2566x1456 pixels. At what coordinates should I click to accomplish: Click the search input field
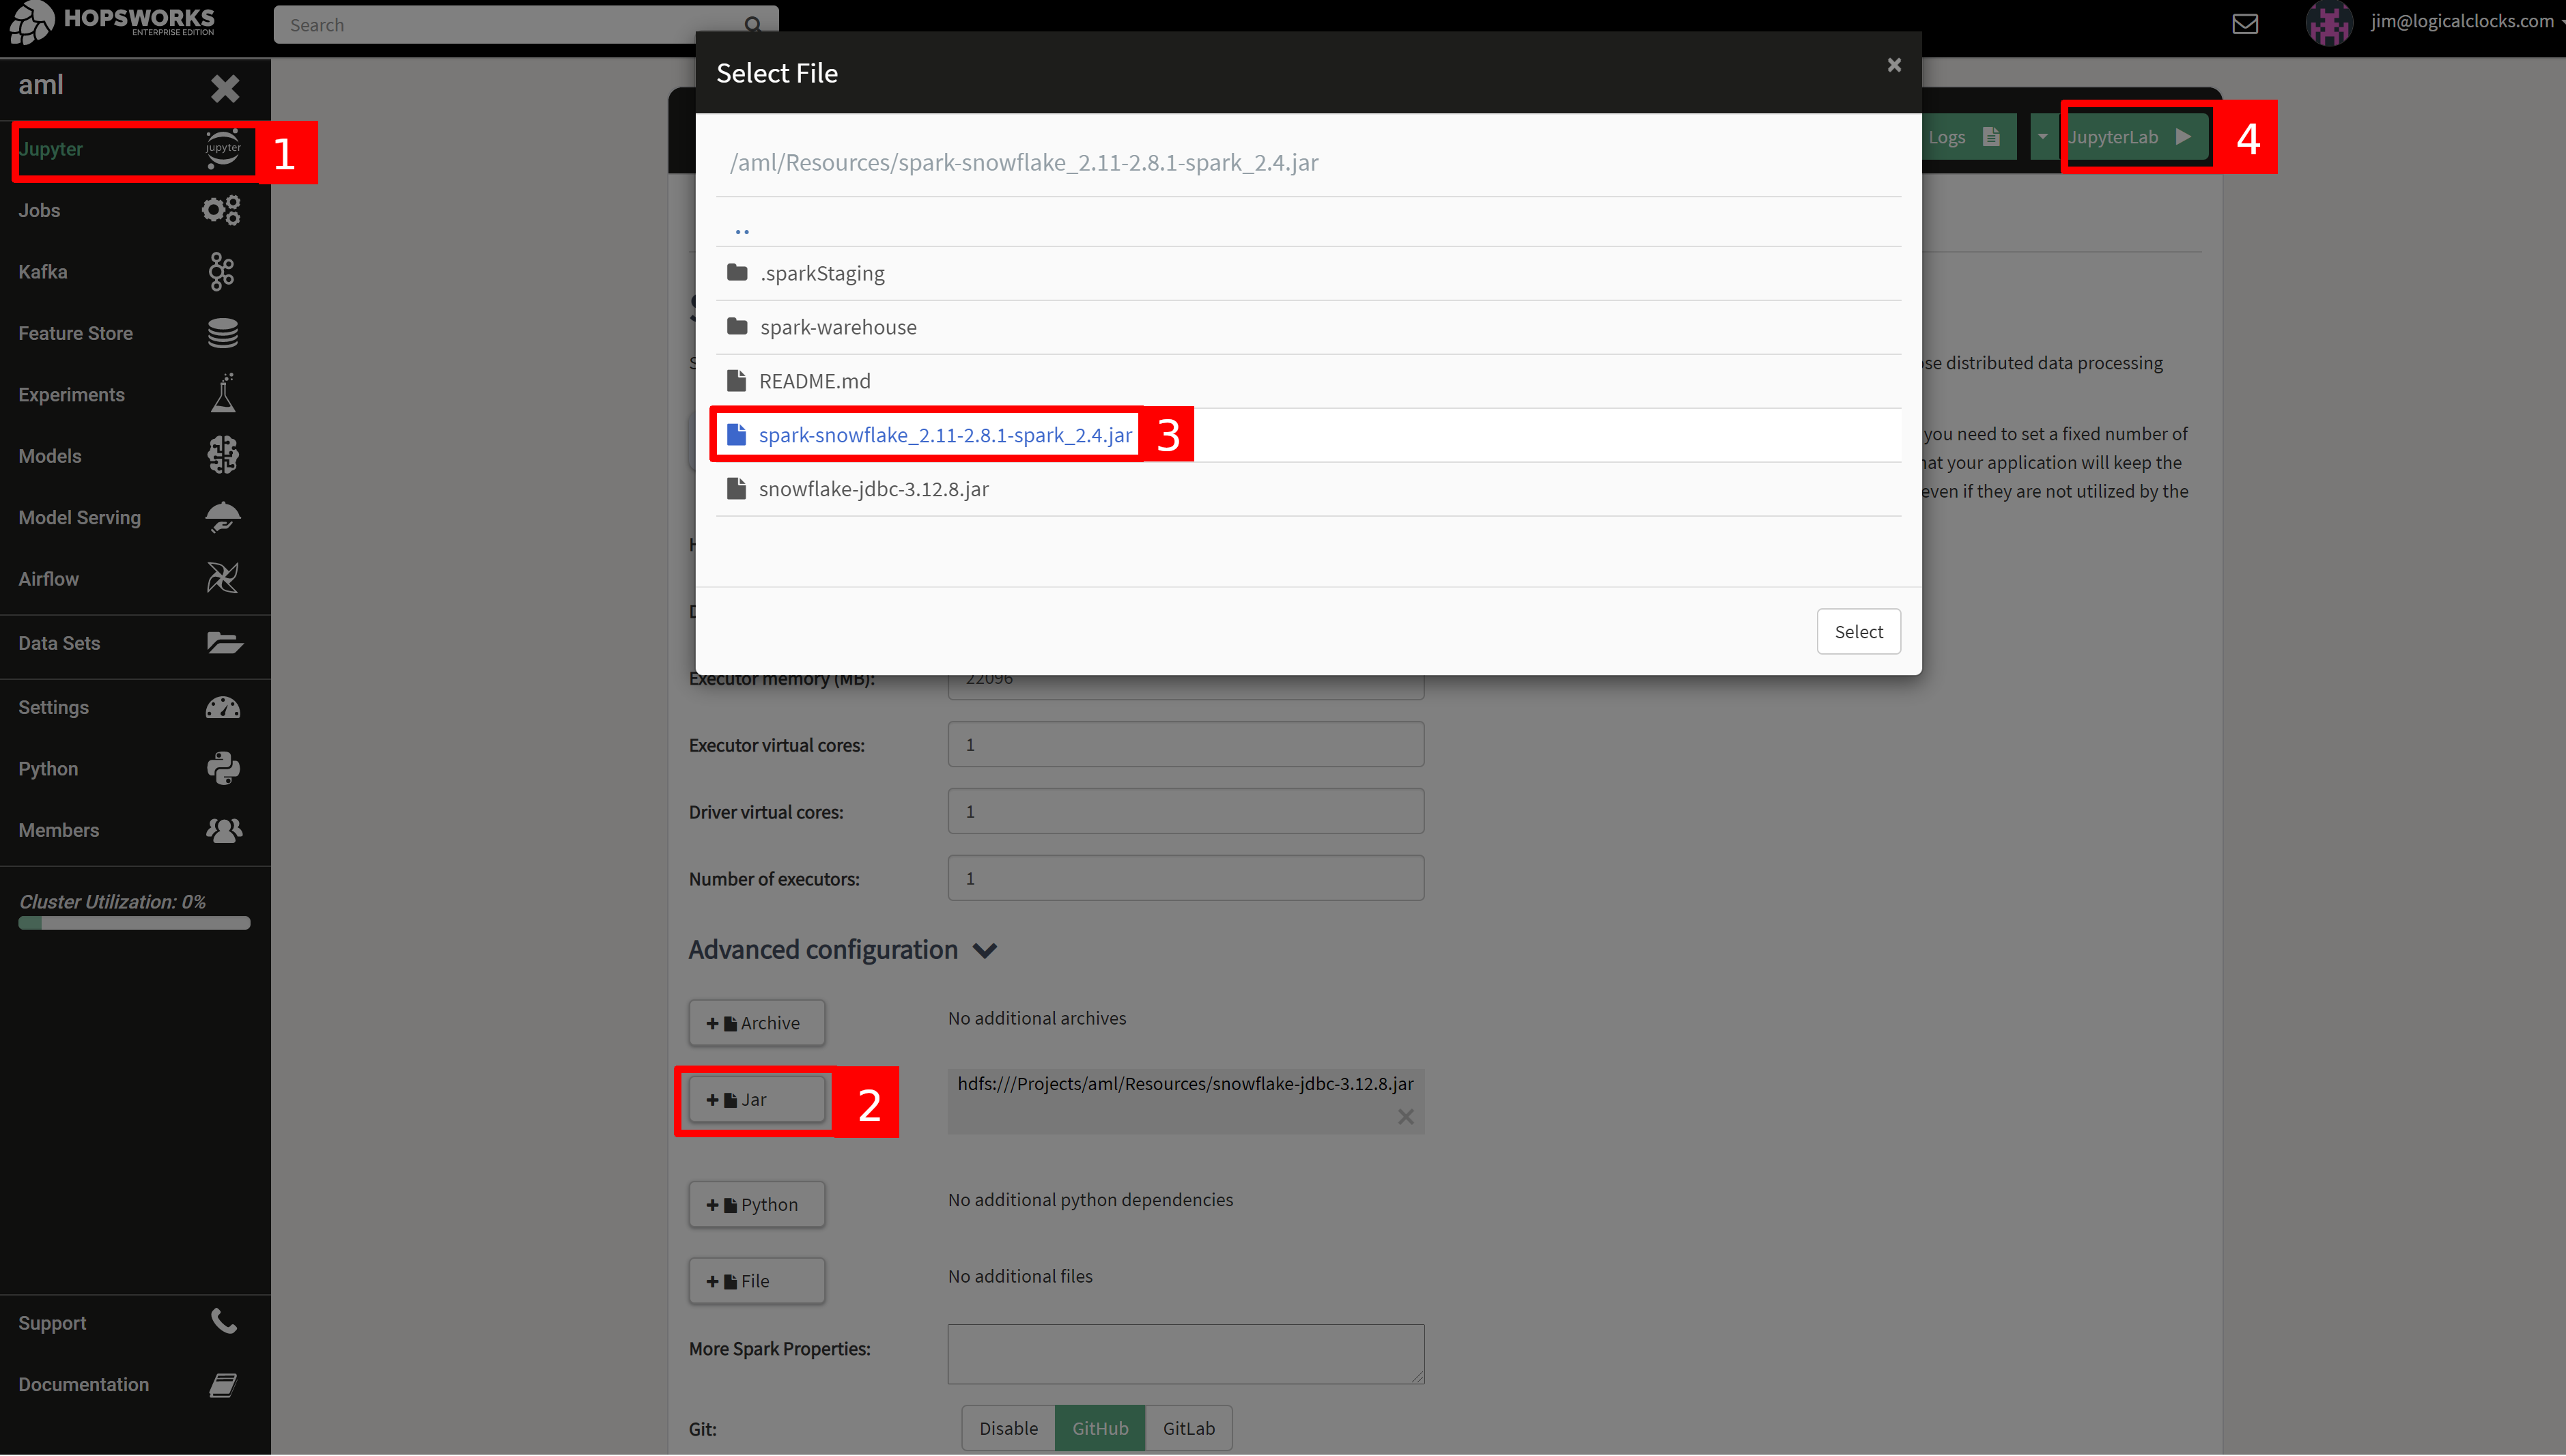(500, 24)
